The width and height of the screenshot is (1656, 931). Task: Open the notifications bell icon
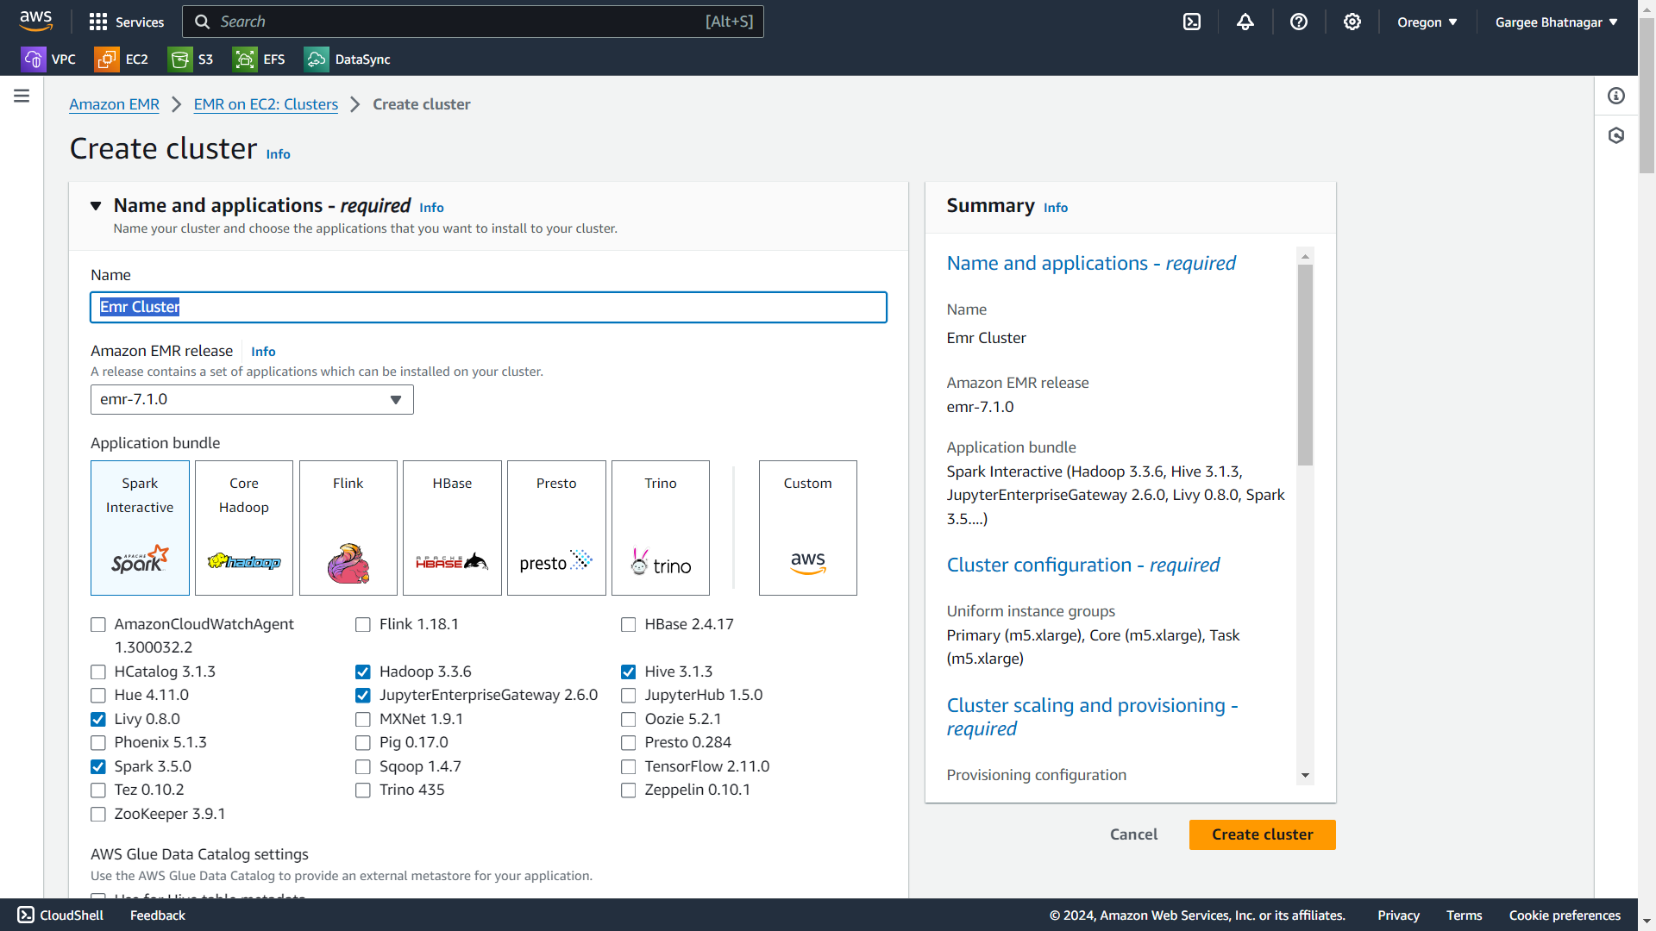[x=1245, y=22]
